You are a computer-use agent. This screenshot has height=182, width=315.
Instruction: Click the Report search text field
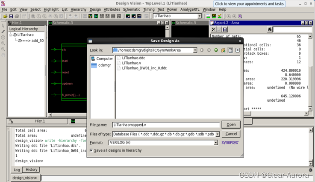pyautogui.click(x=292, y=29)
